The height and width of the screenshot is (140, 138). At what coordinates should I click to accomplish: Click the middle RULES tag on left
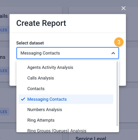pyautogui.click(x=3, y=71)
